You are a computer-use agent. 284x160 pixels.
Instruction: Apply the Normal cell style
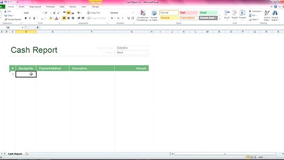169,13
